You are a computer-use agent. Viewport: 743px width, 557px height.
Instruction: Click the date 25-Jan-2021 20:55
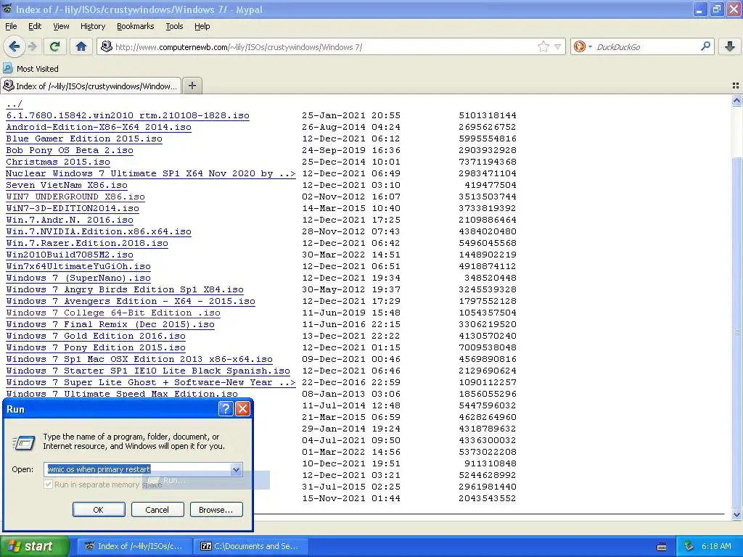tap(351, 115)
